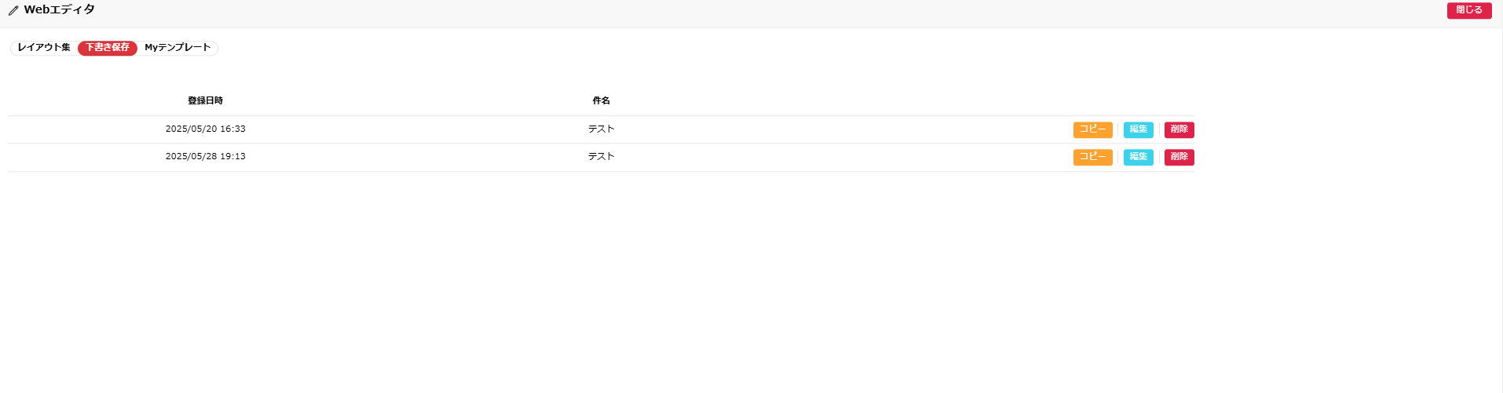This screenshot has height=393, width=1503.
Task: Click the 件名 column header
Action: click(601, 101)
